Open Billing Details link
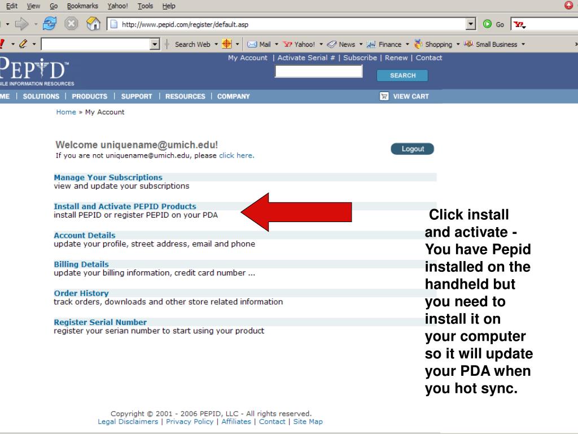 click(81, 264)
